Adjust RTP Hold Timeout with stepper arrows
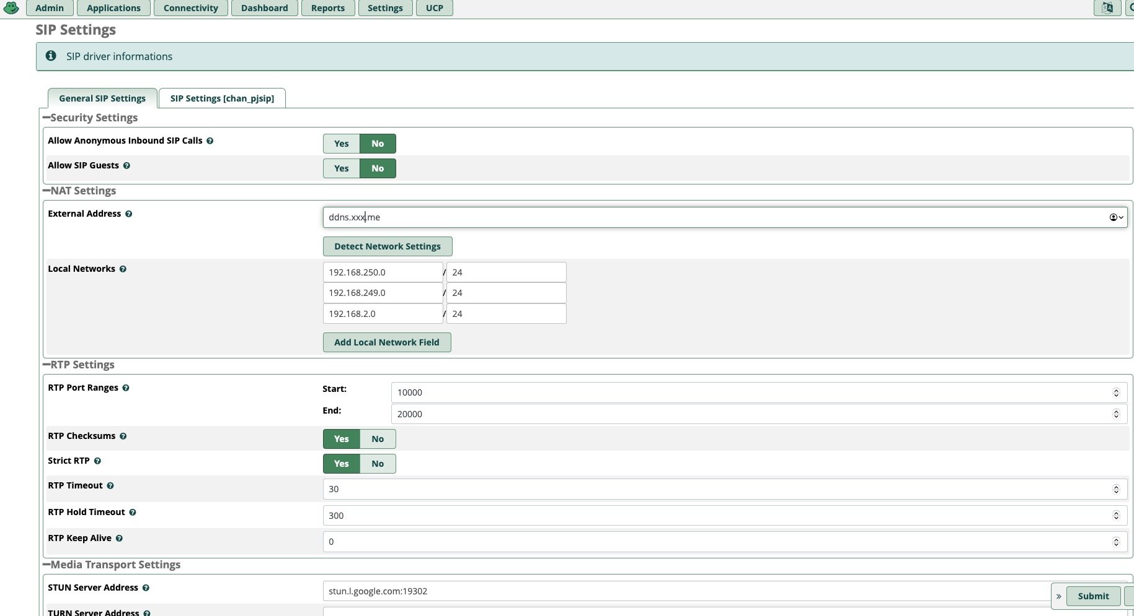This screenshot has width=1134, height=616. click(x=1116, y=516)
